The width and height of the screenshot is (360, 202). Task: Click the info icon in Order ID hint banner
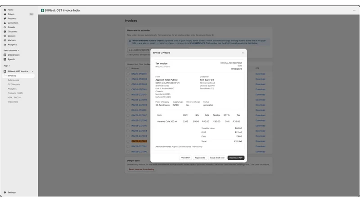point(130,41)
